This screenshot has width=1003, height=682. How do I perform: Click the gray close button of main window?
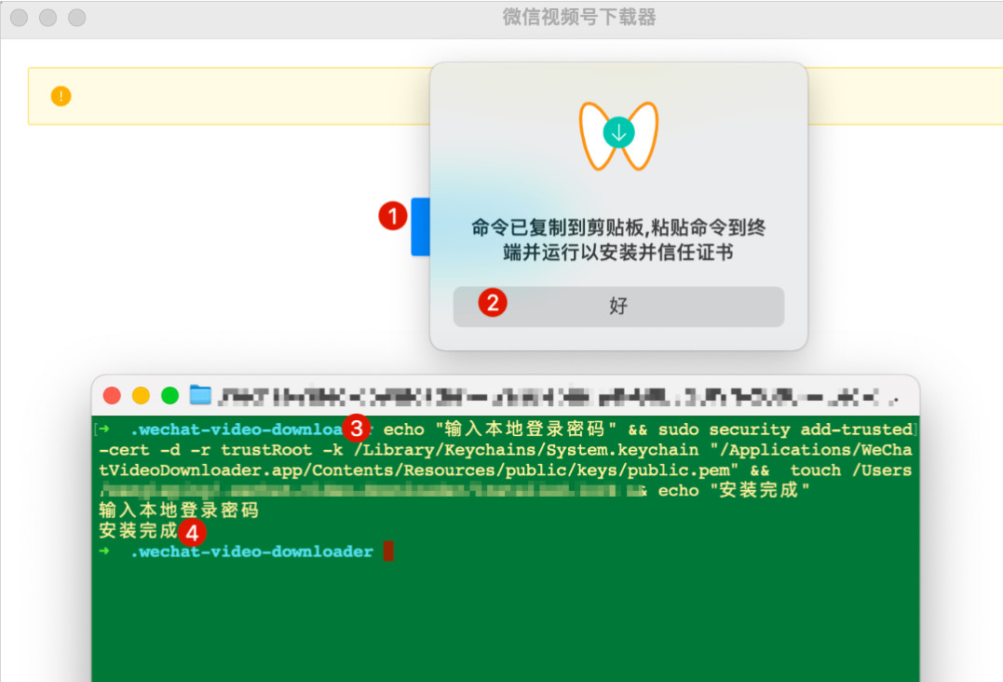(19, 18)
